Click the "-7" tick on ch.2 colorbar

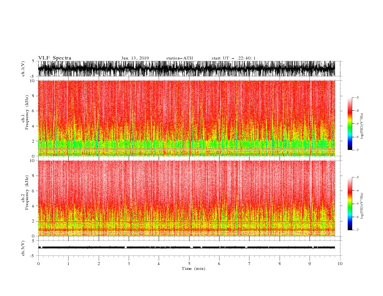pyautogui.click(x=356, y=230)
